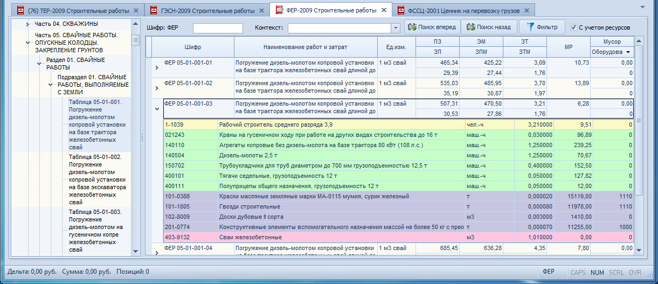Open the Оборудование column dropdown arrow
Image resolution: width=658 pixels, height=284 pixels.
(628, 52)
